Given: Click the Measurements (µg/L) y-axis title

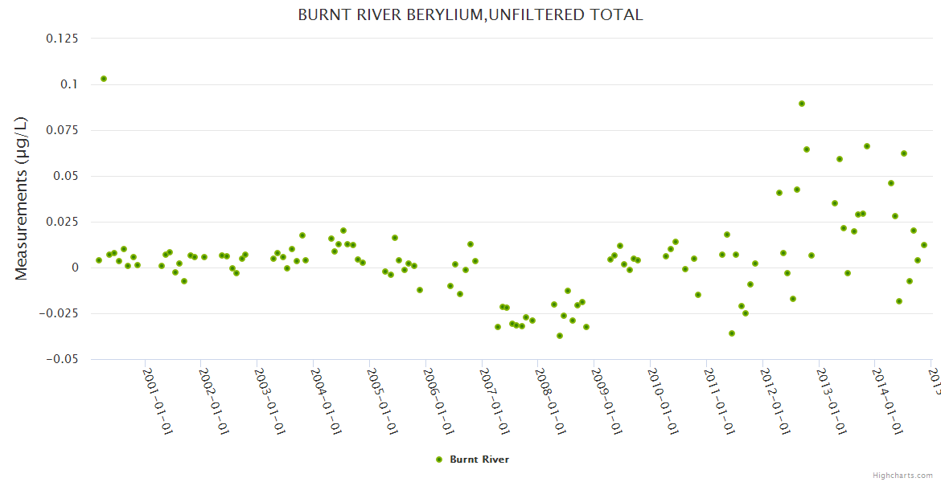Looking at the screenshot, I should point(22,198).
